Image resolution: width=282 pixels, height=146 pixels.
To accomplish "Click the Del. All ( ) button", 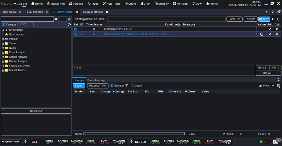I will [x=268, y=73].
